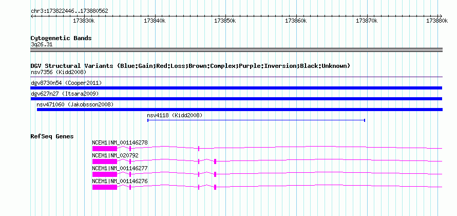Click the chr3:173822446..173880562 coordinate label
This screenshot has width=457, height=216.
click(x=69, y=11)
